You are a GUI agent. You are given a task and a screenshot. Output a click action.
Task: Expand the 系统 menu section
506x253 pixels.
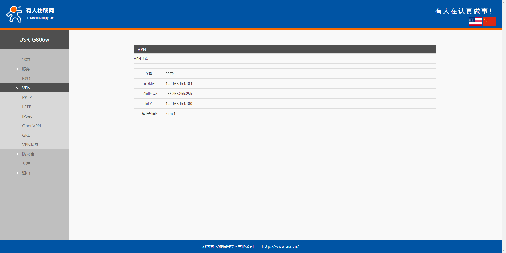(x=26, y=164)
